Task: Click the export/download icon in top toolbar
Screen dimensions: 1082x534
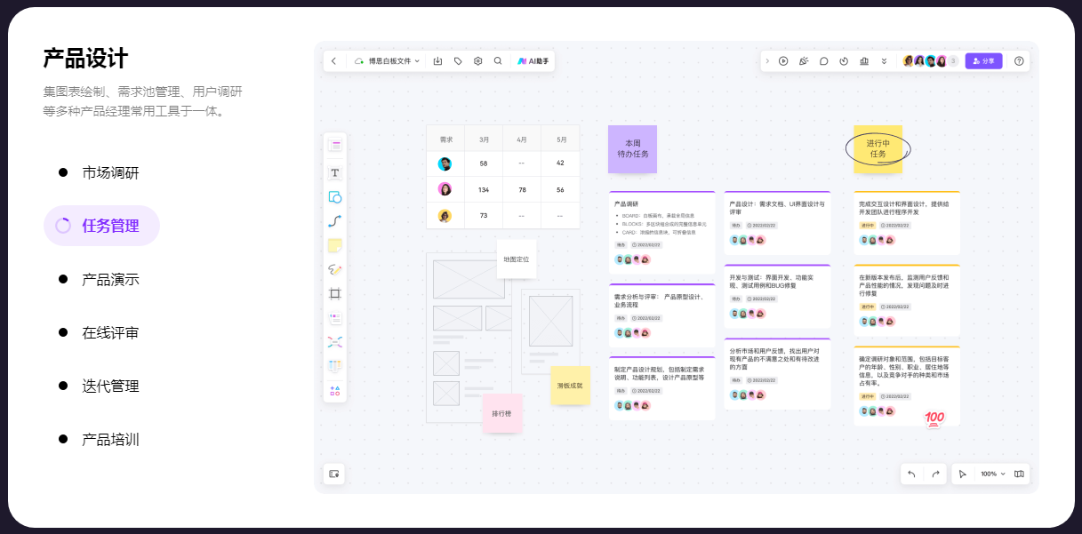Action: click(437, 61)
